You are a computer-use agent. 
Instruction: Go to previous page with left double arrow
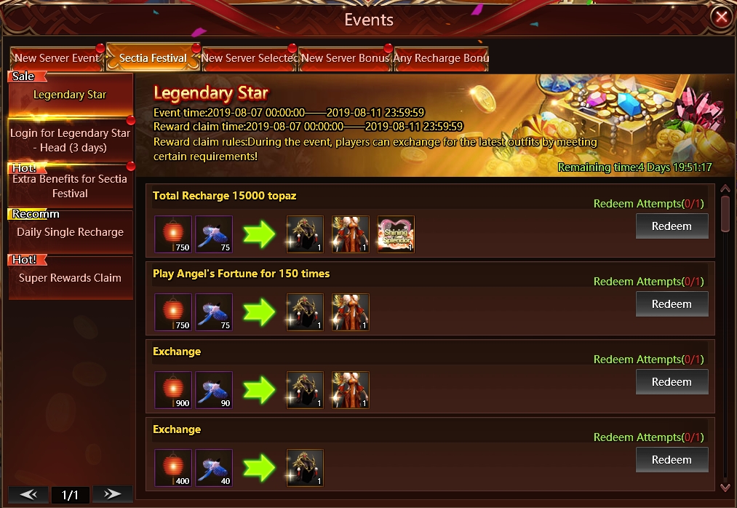tap(28, 494)
